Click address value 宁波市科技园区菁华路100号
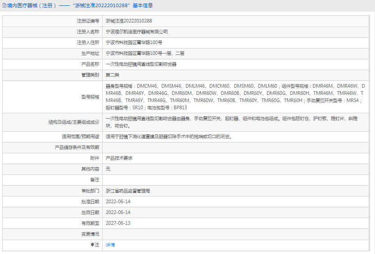The height and width of the screenshot is (254, 375). (x=134, y=43)
